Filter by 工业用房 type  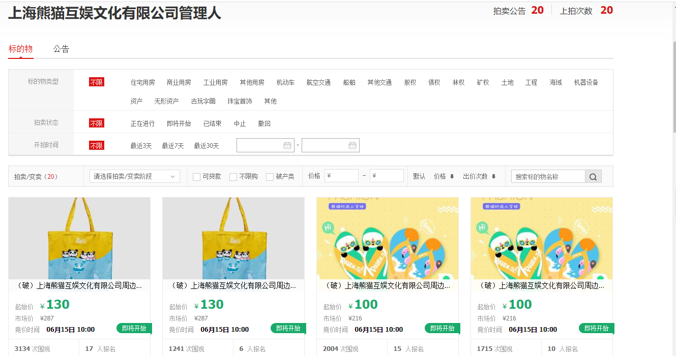pyautogui.click(x=216, y=82)
